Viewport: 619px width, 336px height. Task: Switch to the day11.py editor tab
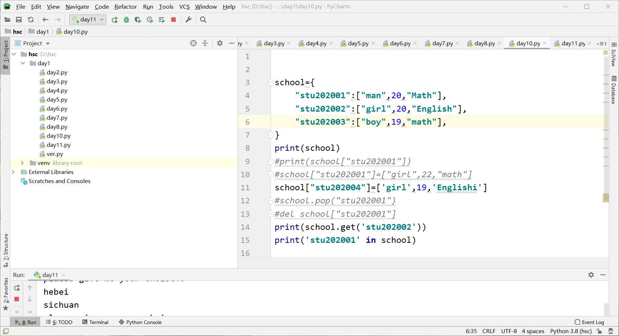(x=573, y=43)
